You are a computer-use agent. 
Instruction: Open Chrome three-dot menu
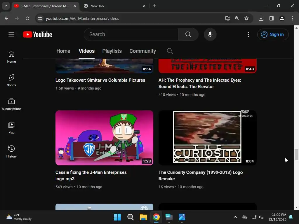pyautogui.click(x=293, y=18)
